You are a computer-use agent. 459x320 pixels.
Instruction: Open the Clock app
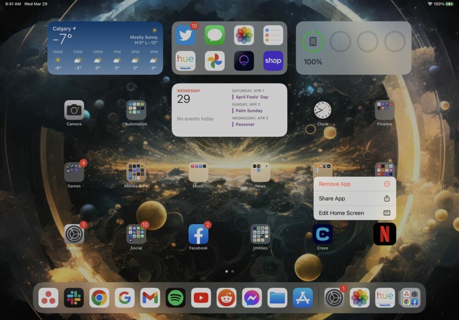[x=322, y=111]
